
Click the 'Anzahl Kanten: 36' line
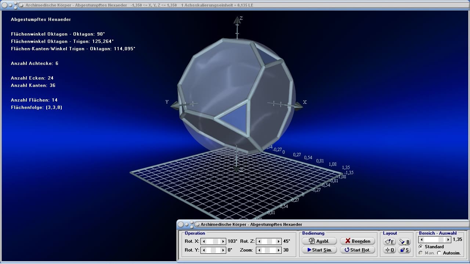click(x=33, y=85)
